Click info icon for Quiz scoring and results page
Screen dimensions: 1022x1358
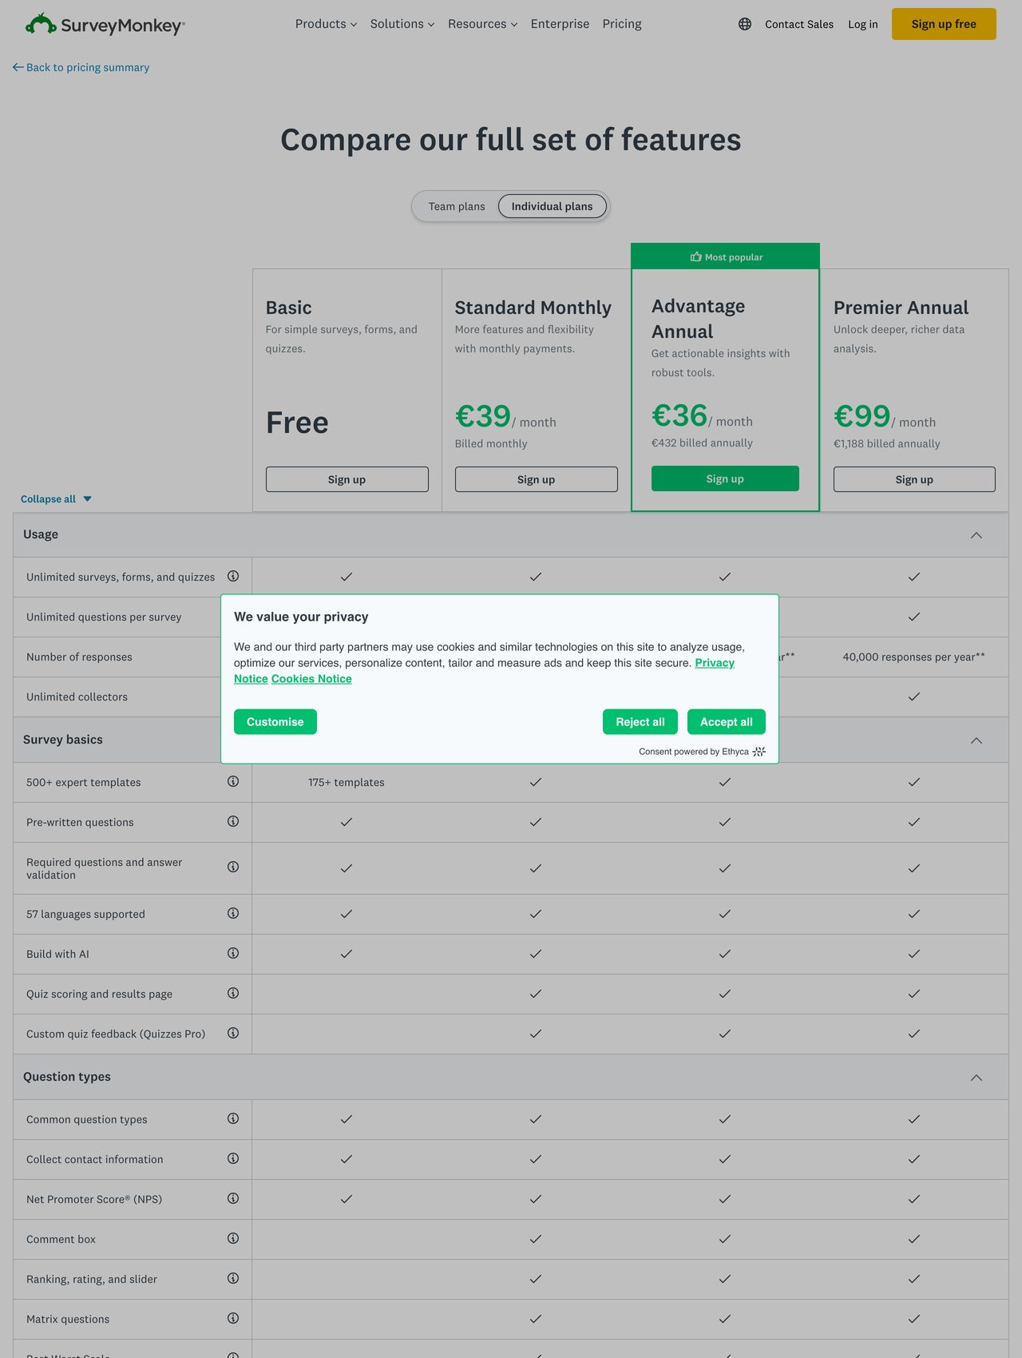coord(233,993)
